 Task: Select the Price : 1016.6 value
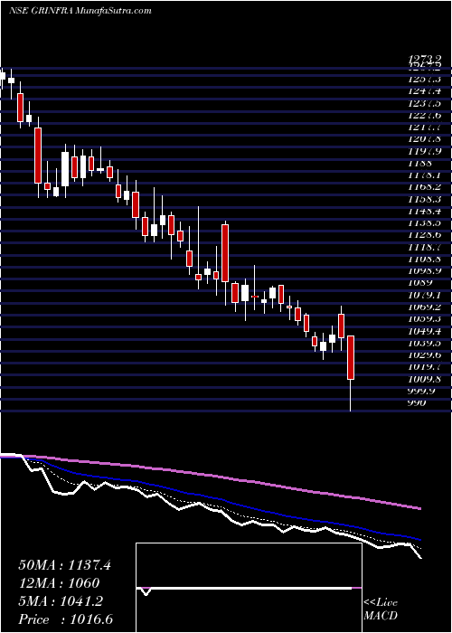coord(65,619)
